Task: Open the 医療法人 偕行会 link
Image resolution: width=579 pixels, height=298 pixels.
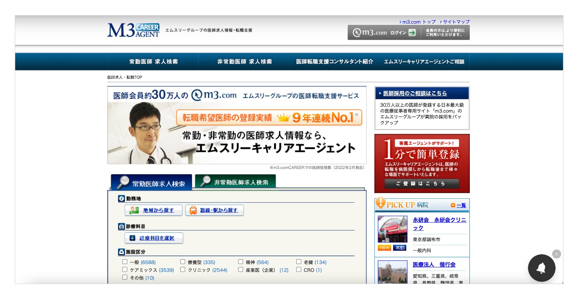Action: tap(434, 265)
